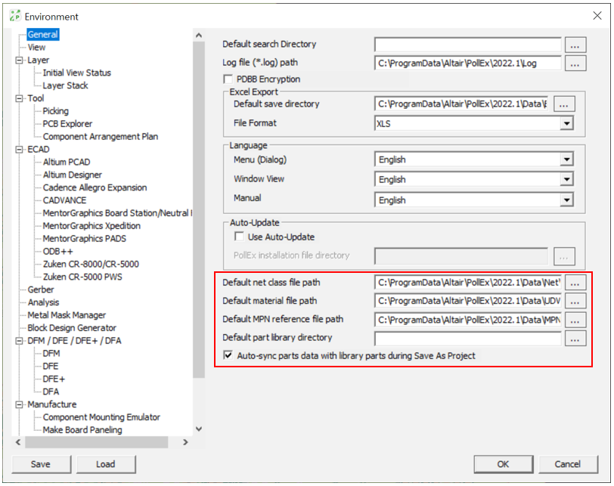This screenshot has height=486, width=614.
Task: Select Altium Designer in the ECAD tree
Action: point(73,175)
